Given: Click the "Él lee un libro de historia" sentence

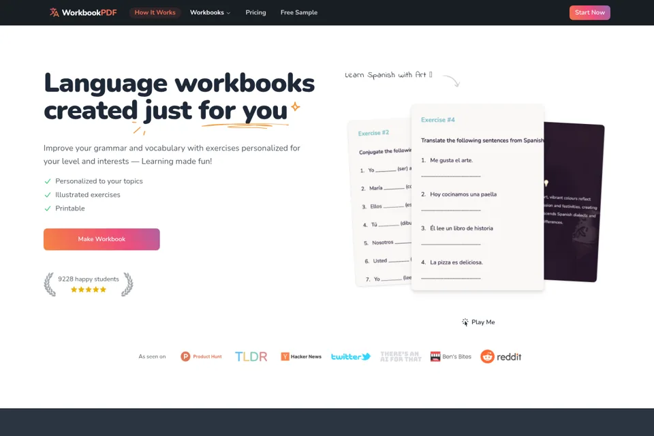Looking at the screenshot, I should coord(461,228).
